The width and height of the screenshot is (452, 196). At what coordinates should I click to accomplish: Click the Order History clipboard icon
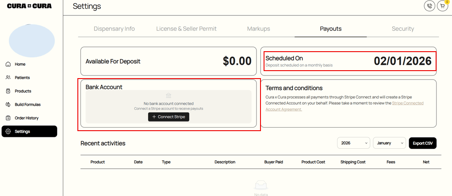[8, 118]
